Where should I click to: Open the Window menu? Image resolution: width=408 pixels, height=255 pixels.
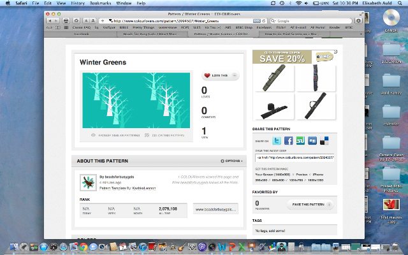tap(124, 3)
